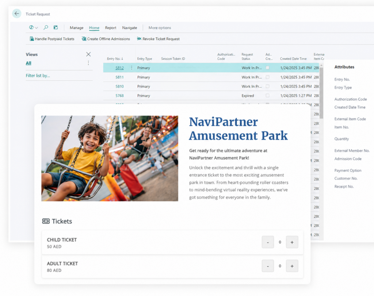Click Filter list by... link
This screenshot has height=296, width=374.
[38, 76]
